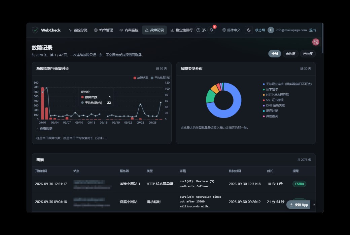Click the info@mail.apsgo.com account email
350x235 pixels.
click(x=291, y=30)
